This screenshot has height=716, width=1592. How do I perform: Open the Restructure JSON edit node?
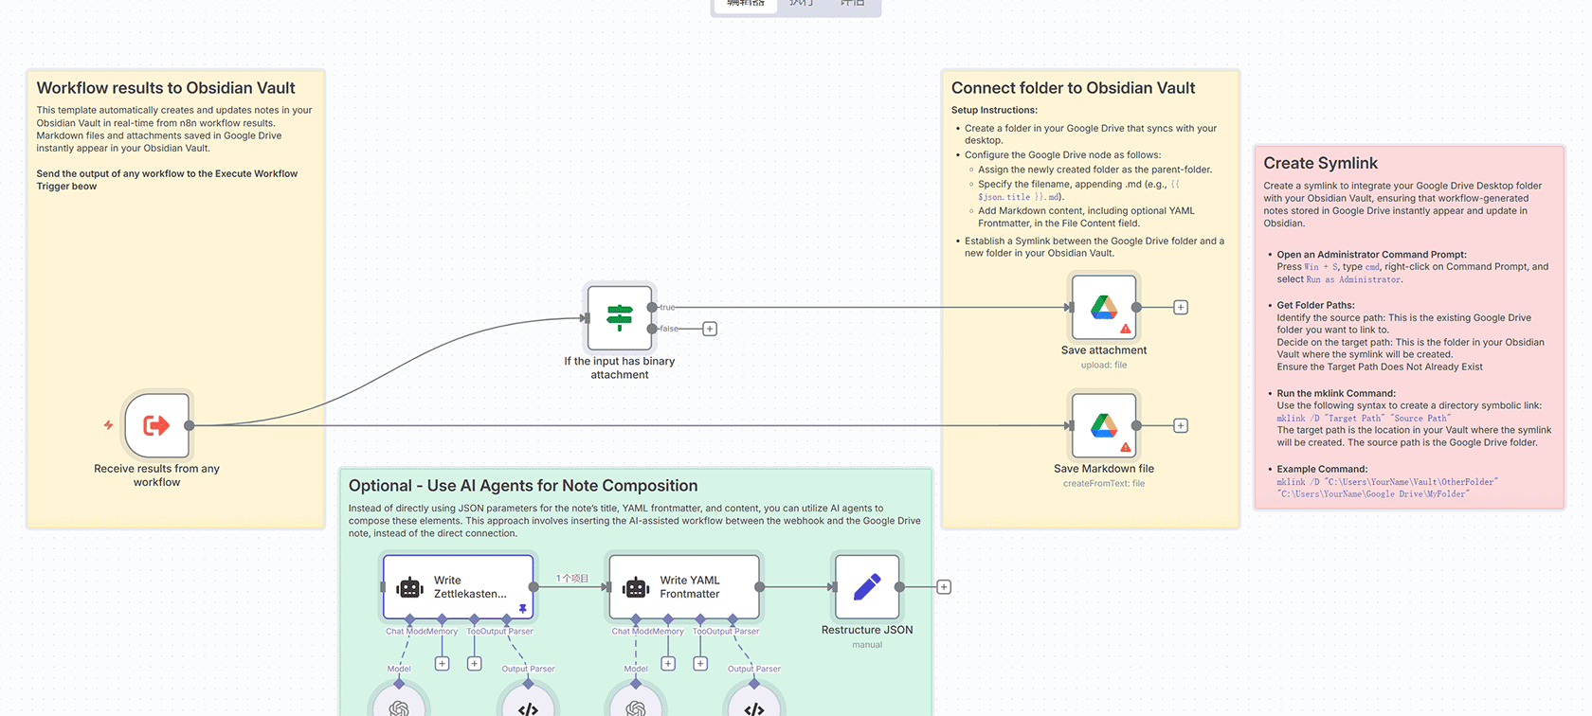pyautogui.click(x=866, y=587)
